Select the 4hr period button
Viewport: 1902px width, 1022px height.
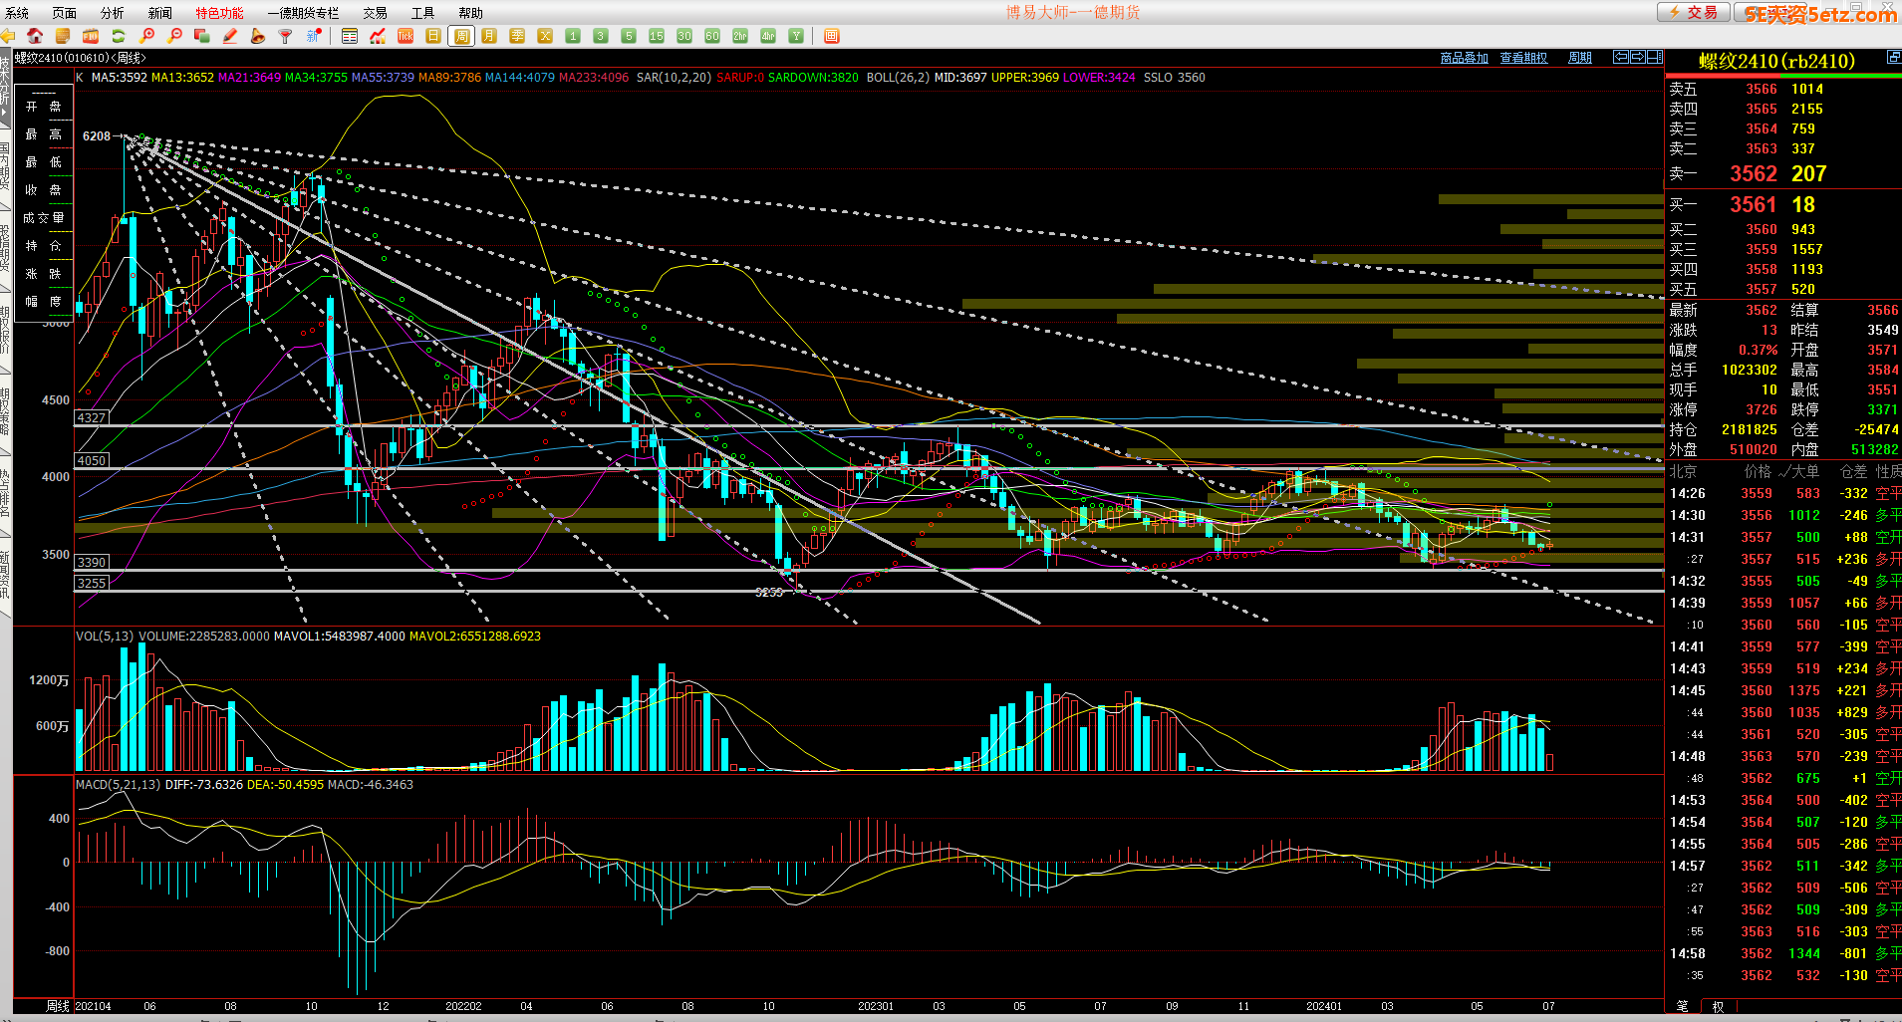click(x=768, y=36)
